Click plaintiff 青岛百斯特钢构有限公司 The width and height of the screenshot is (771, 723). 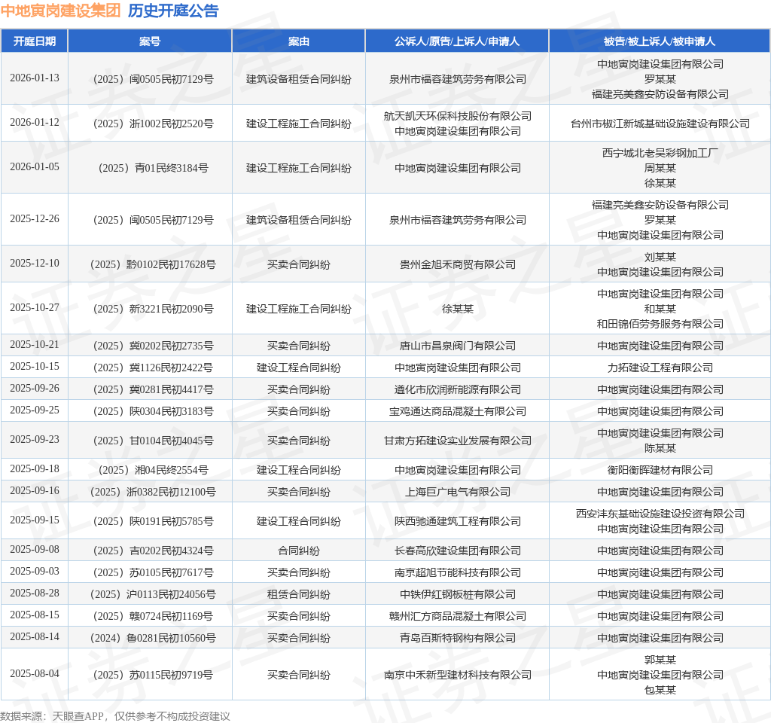tap(457, 639)
